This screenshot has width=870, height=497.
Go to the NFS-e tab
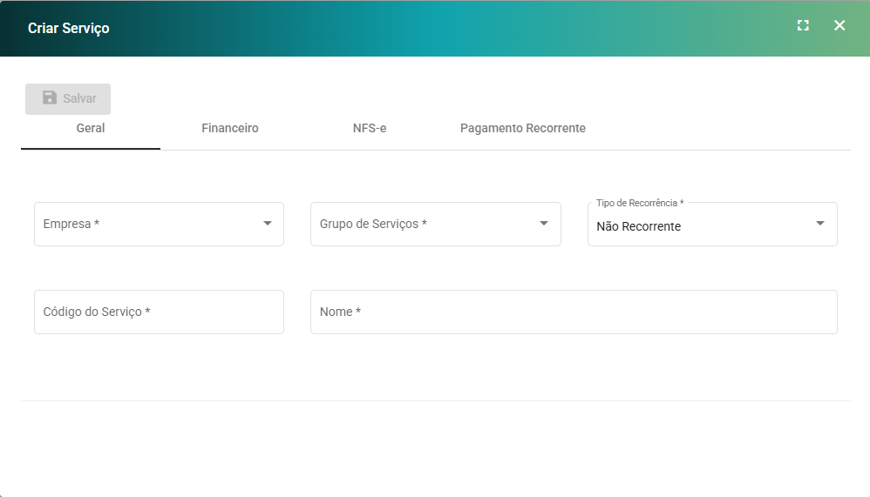[370, 128]
